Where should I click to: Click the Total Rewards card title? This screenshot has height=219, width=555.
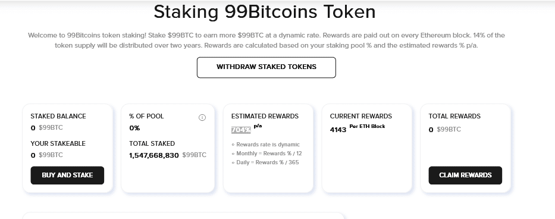pos(454,116)
